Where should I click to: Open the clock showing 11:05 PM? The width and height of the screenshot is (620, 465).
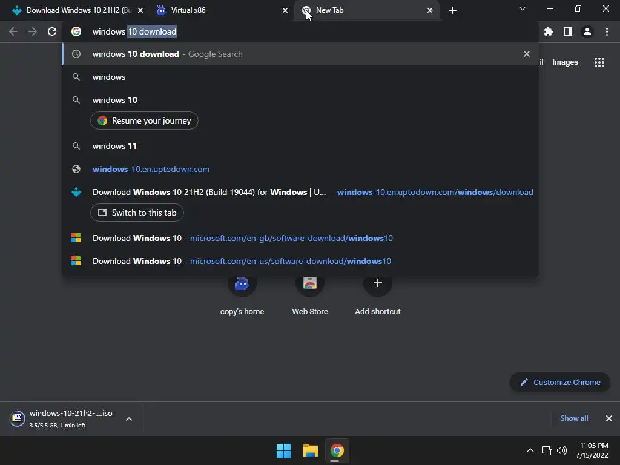click(x=592, y=450)
